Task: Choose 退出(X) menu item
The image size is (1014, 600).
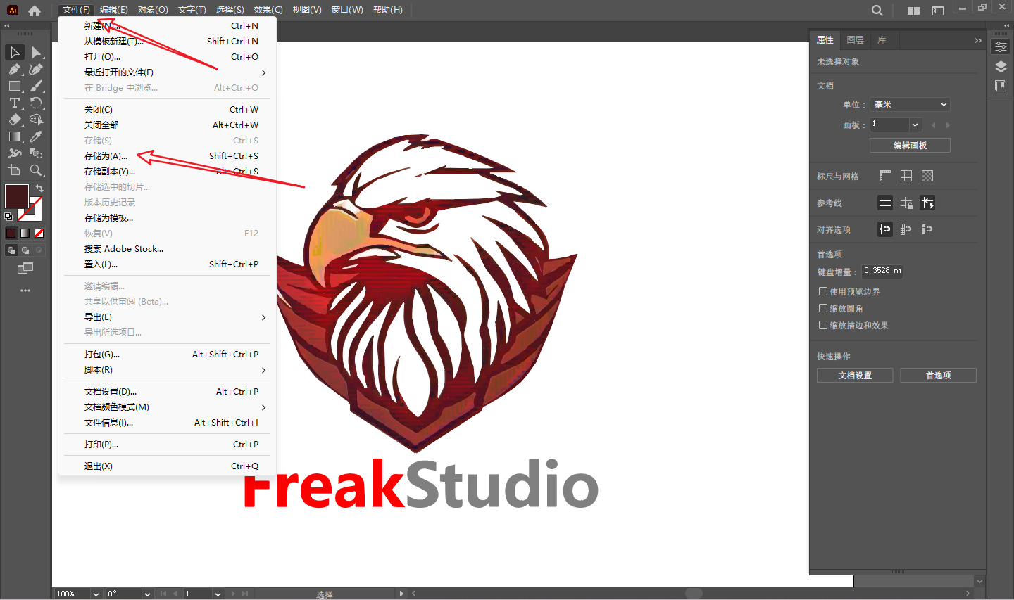Action: (167, 466)
